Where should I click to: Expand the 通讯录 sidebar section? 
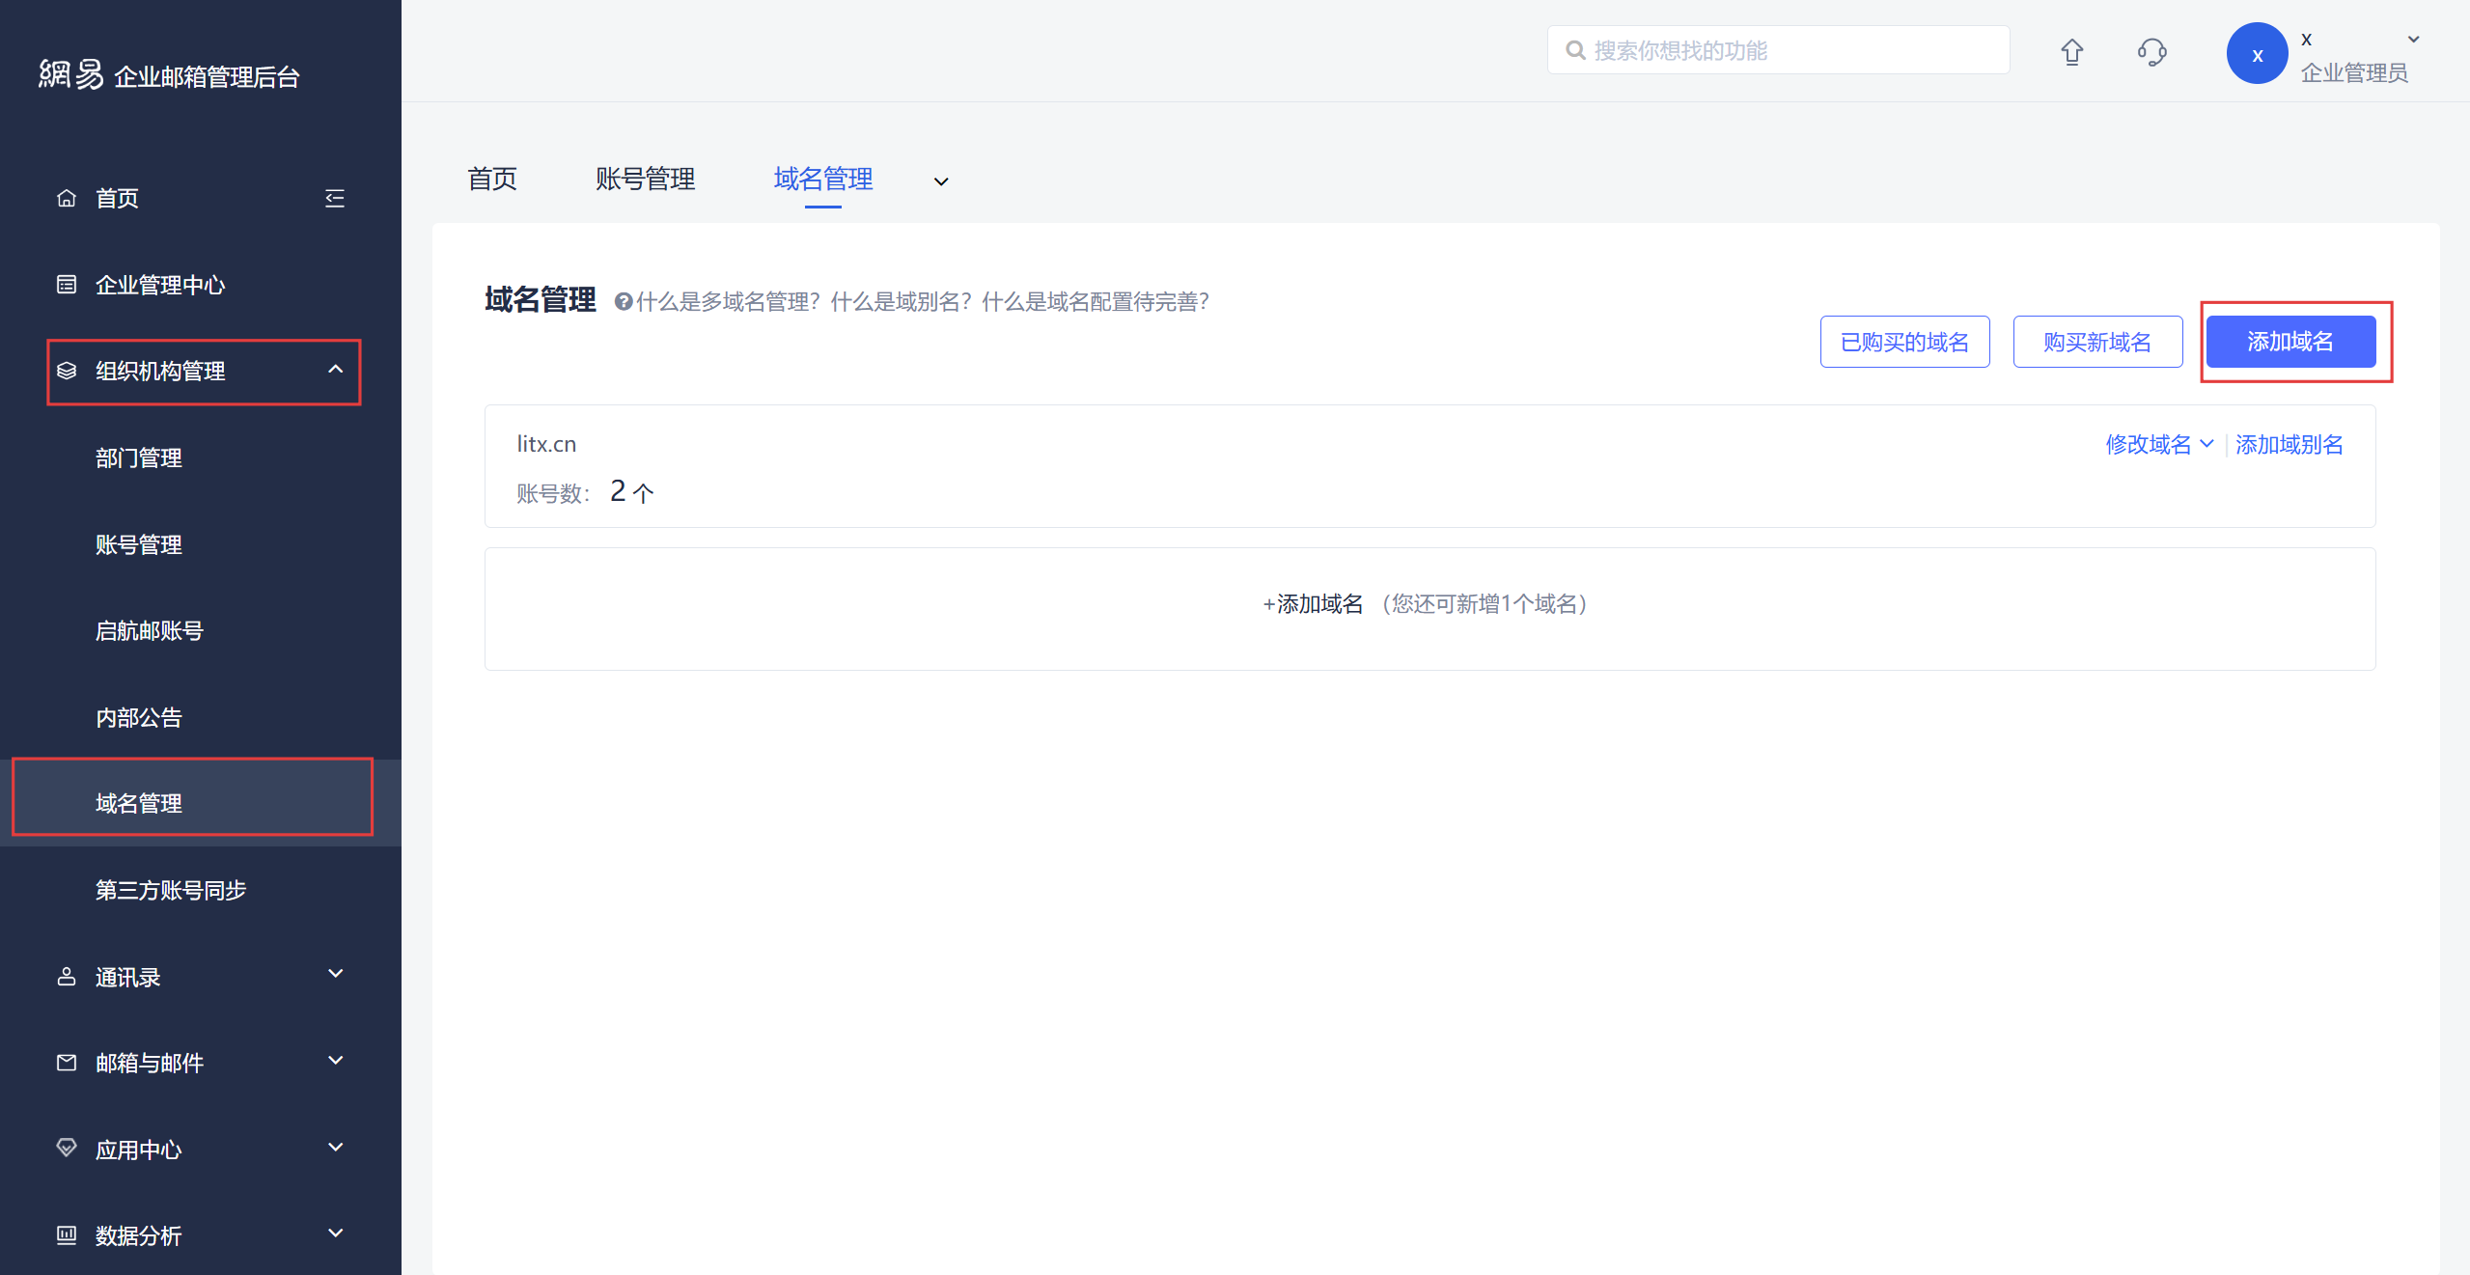335,974
